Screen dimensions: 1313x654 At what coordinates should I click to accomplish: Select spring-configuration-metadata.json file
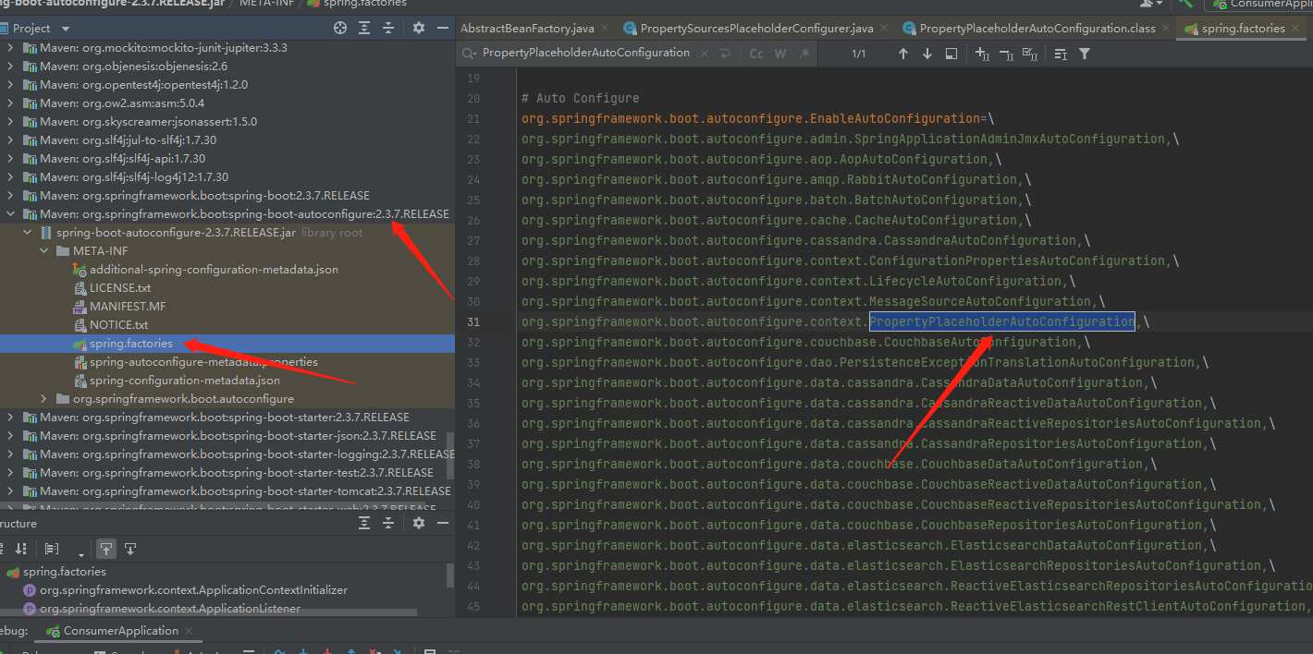click(185, 380)
